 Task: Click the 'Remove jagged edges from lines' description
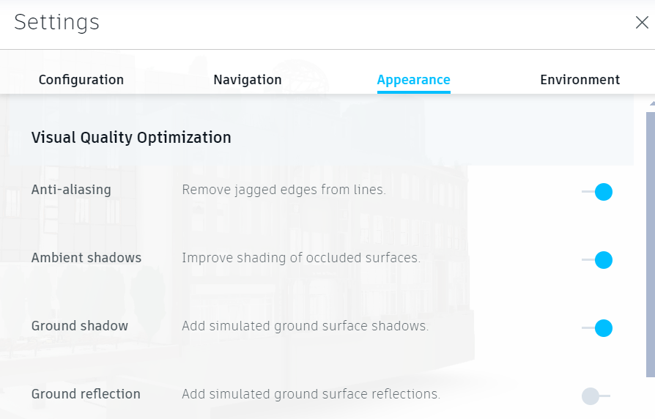(x=284, y=190)
